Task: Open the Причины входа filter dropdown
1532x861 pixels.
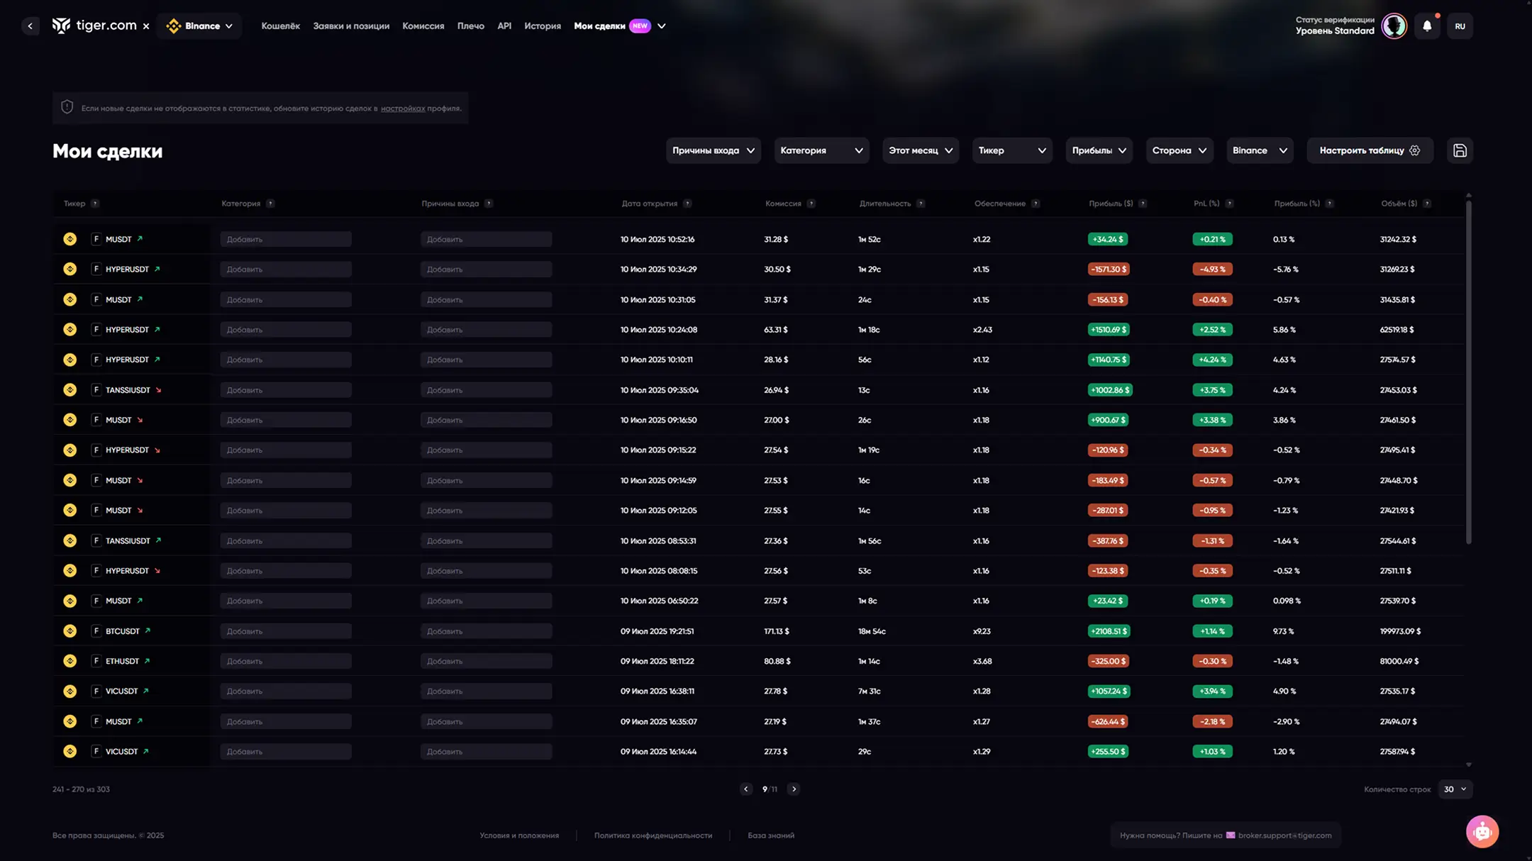Action: pyautogui.click(x=713, y=150)
